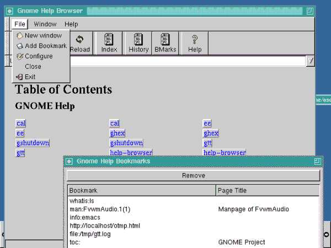Follow the ghex link in middle column
The height and width of the screenshot is (248, 331).
tap(118, 133)
